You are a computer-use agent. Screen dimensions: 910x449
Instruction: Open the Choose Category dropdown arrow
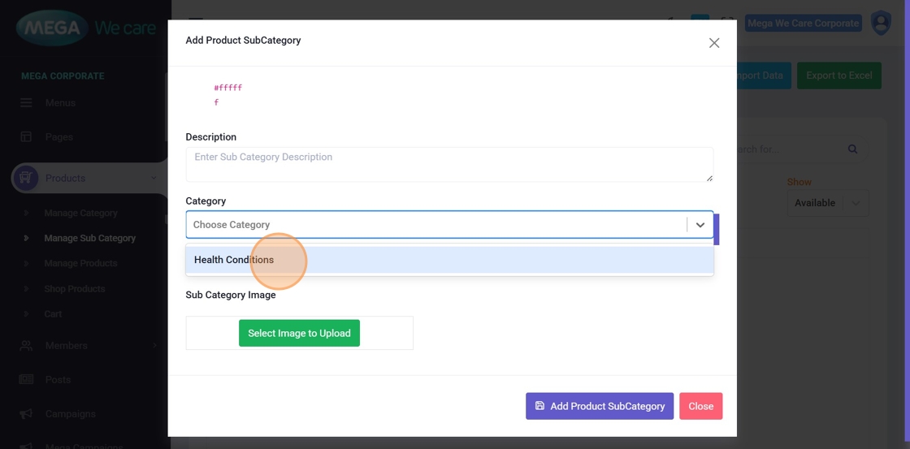tap(700, 225)
